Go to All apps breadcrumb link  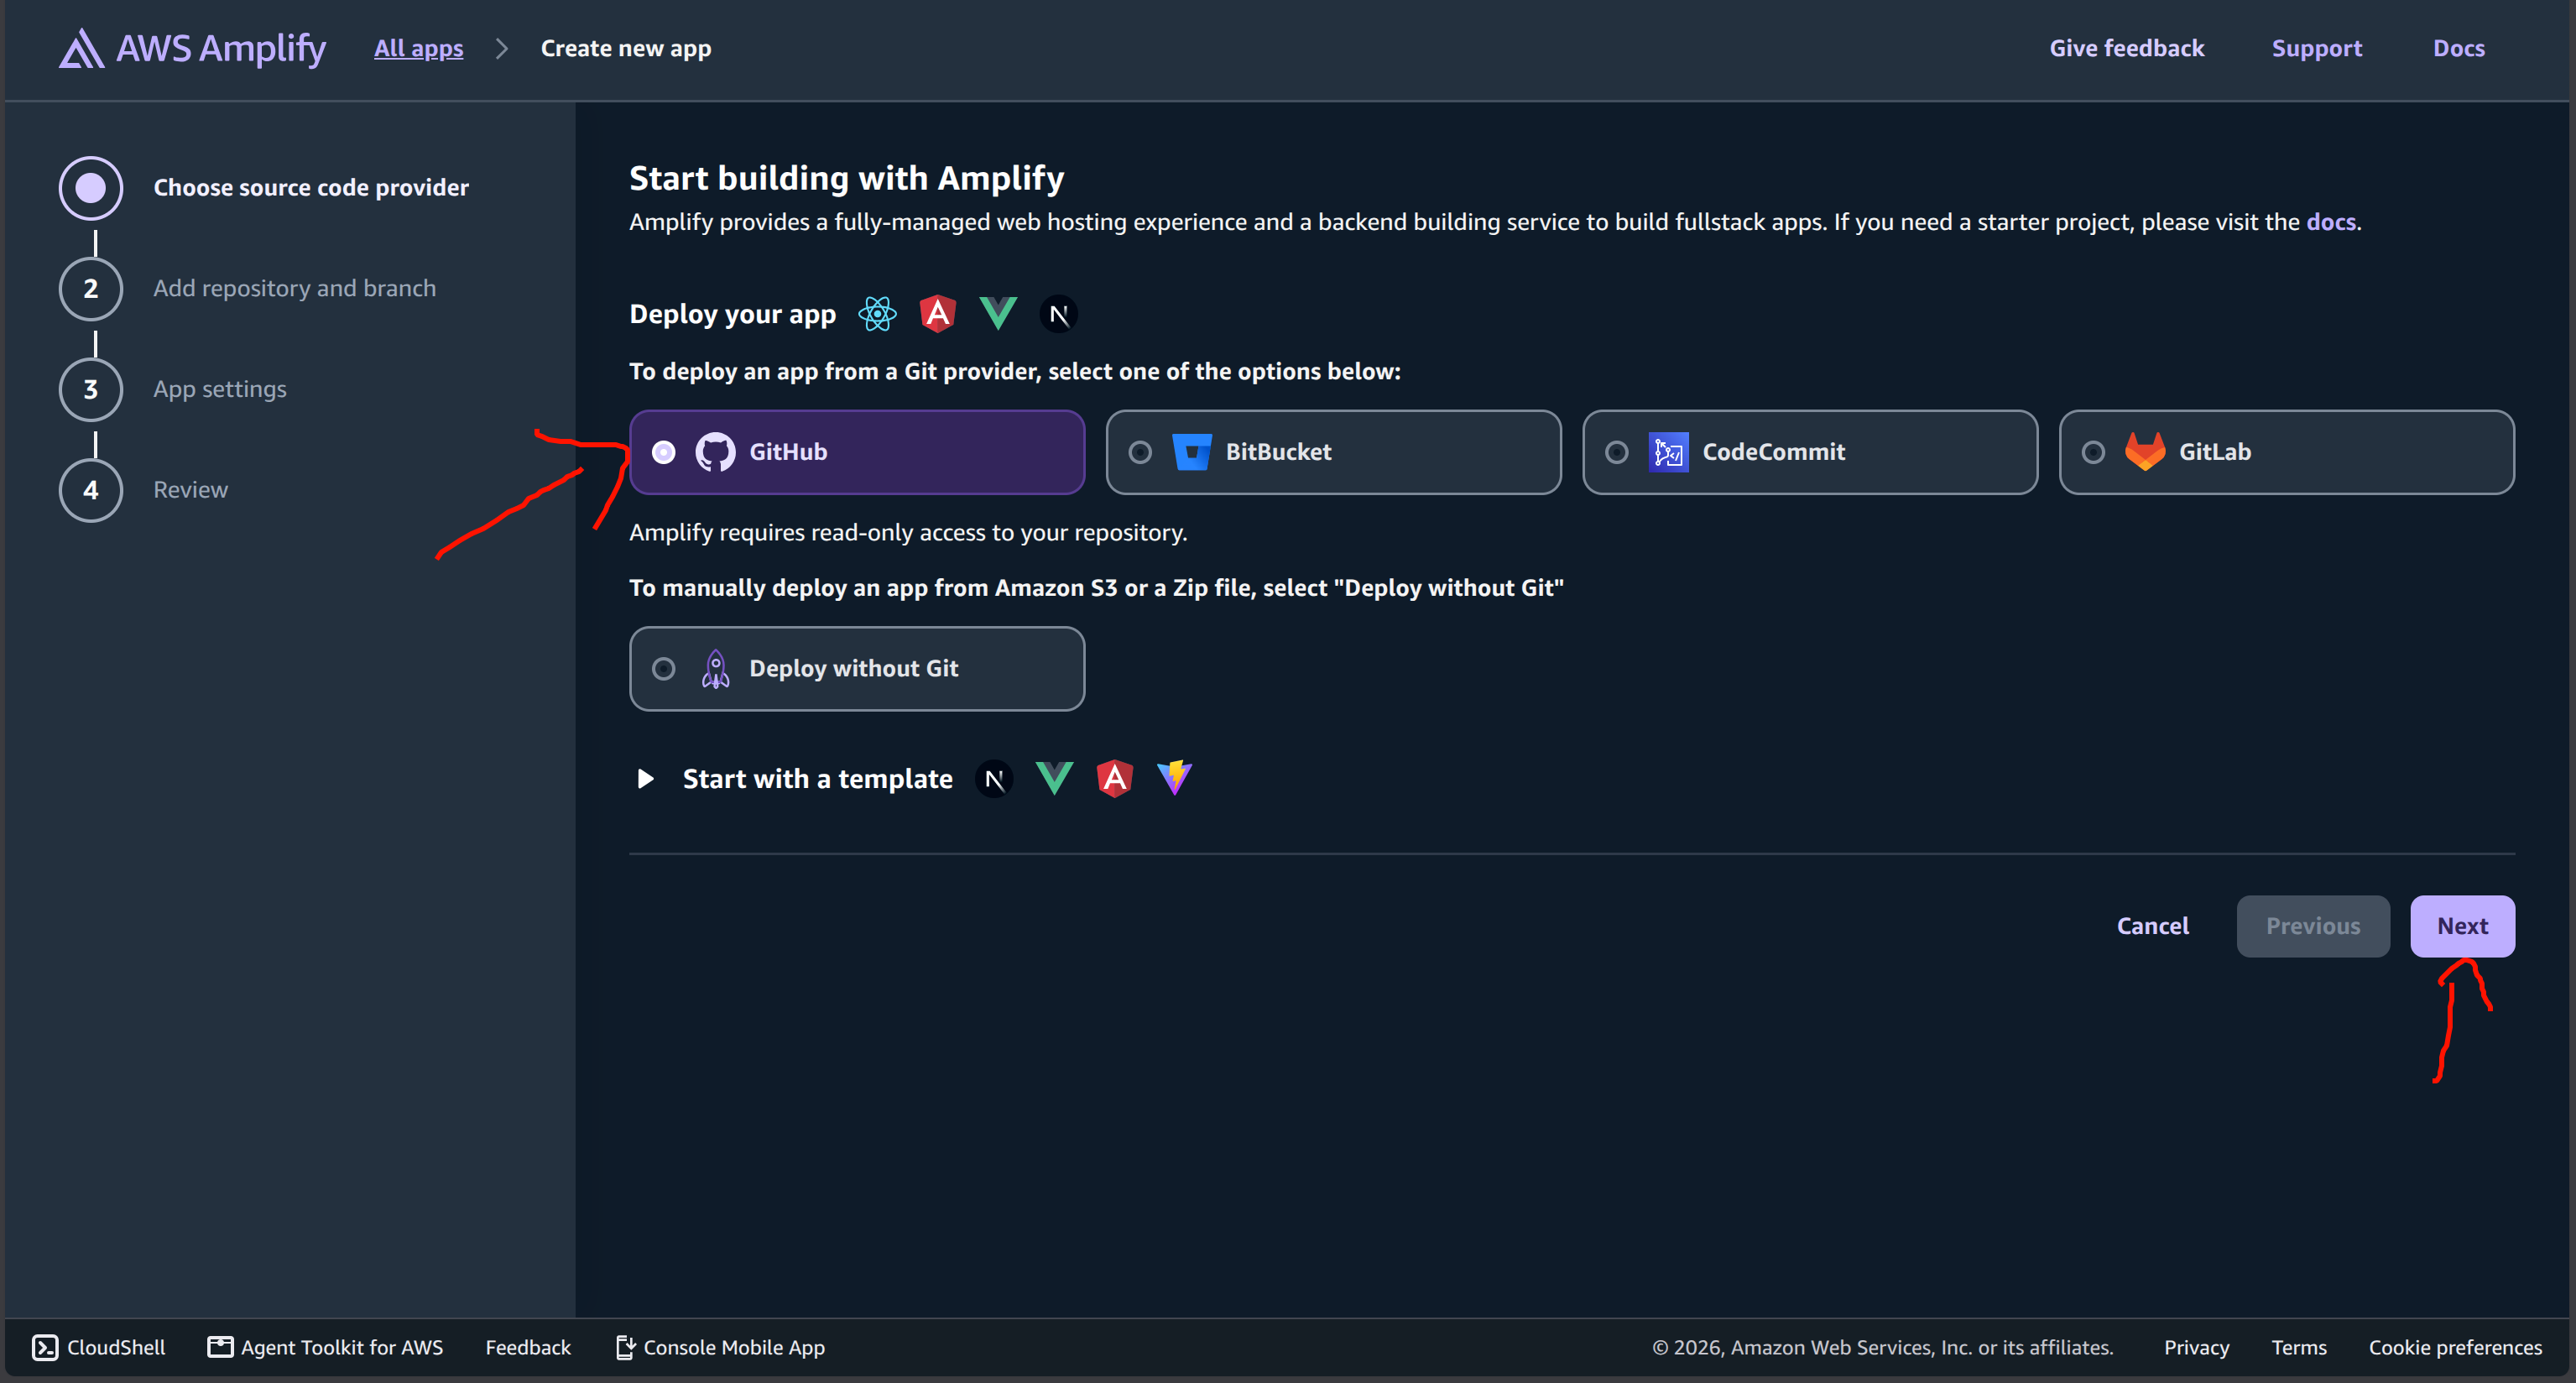pos(418,48)
